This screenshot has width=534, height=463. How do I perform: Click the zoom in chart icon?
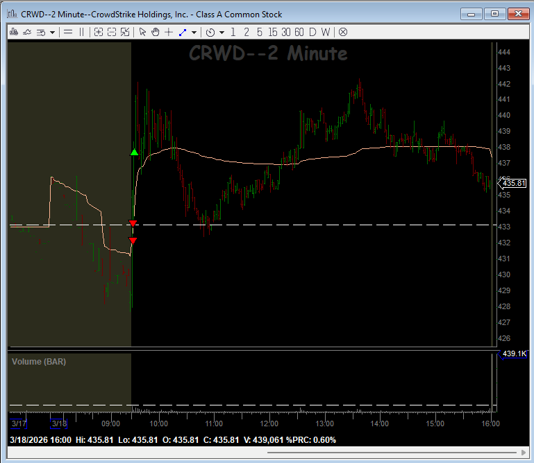click(x=99, y=32)
